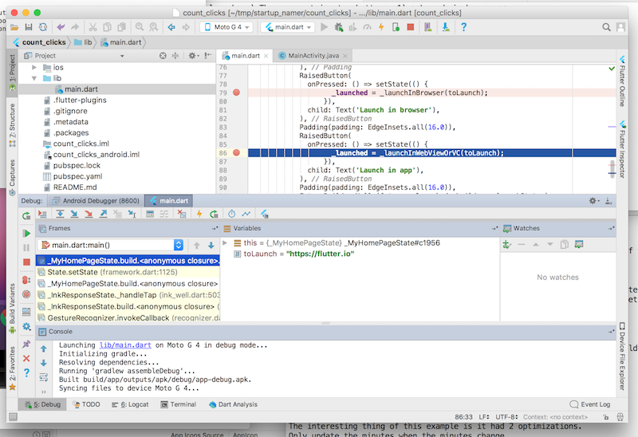
Task: Click the Synchronize icon in main toolbar
Action: 43,27
